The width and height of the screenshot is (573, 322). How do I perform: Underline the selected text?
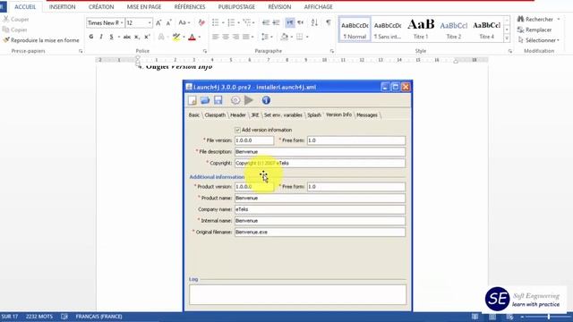click(111, 37)
